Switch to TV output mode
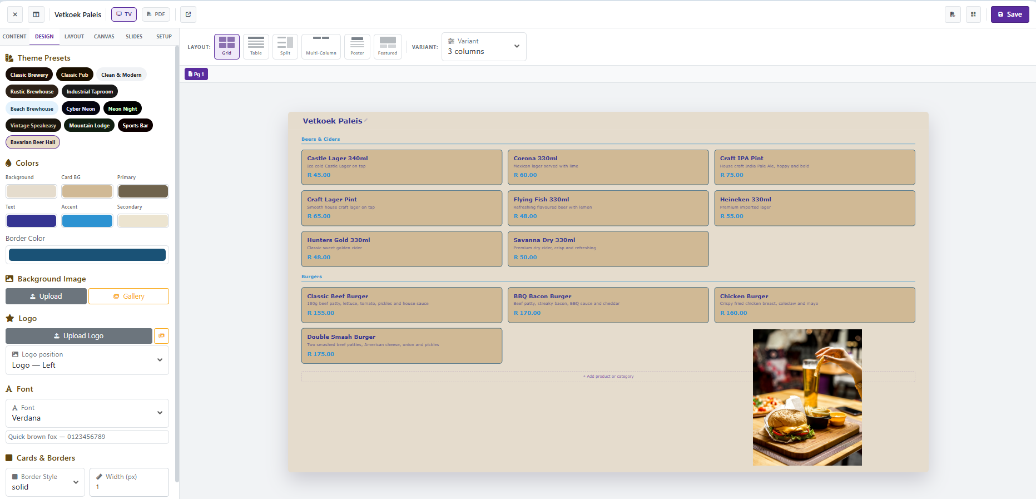The height and width of the screenshot is (499, 1036). [x=124, y=14]
